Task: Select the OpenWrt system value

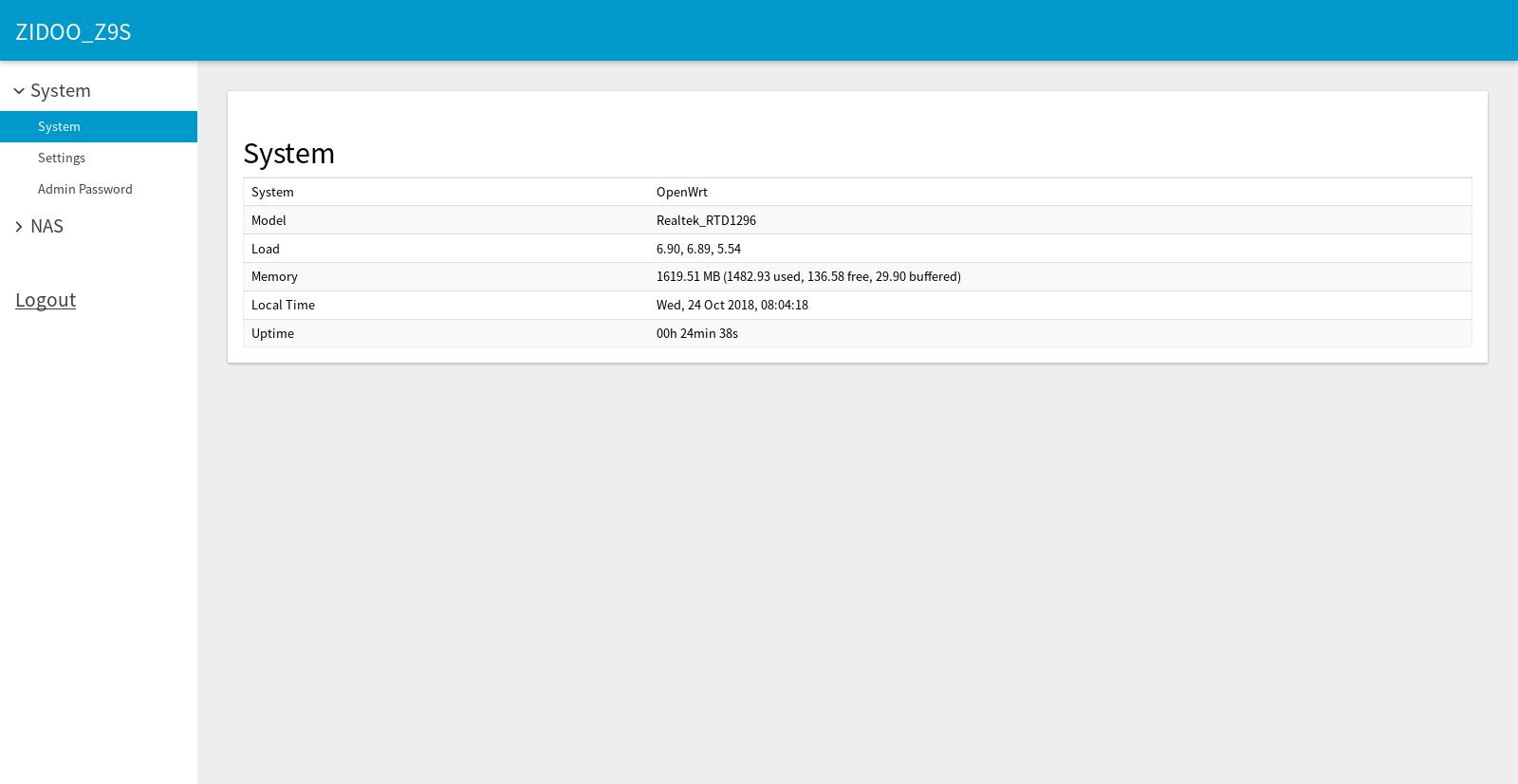Action: coord(682,192)
